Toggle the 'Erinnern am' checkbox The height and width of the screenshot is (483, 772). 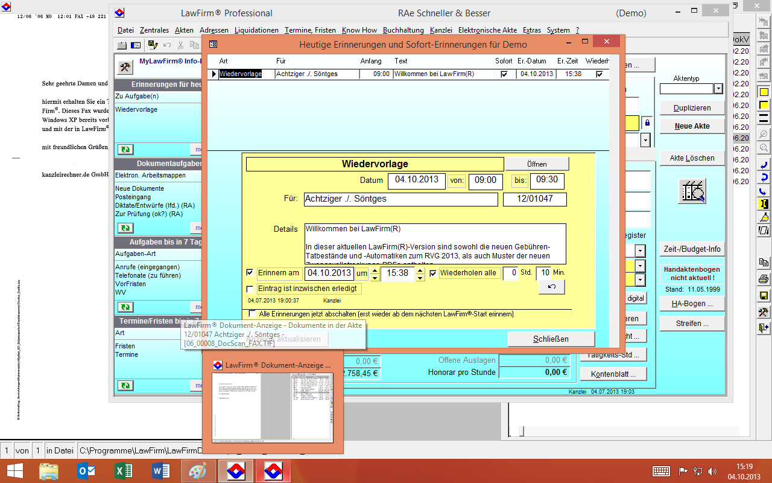click(x=250, y=273)
